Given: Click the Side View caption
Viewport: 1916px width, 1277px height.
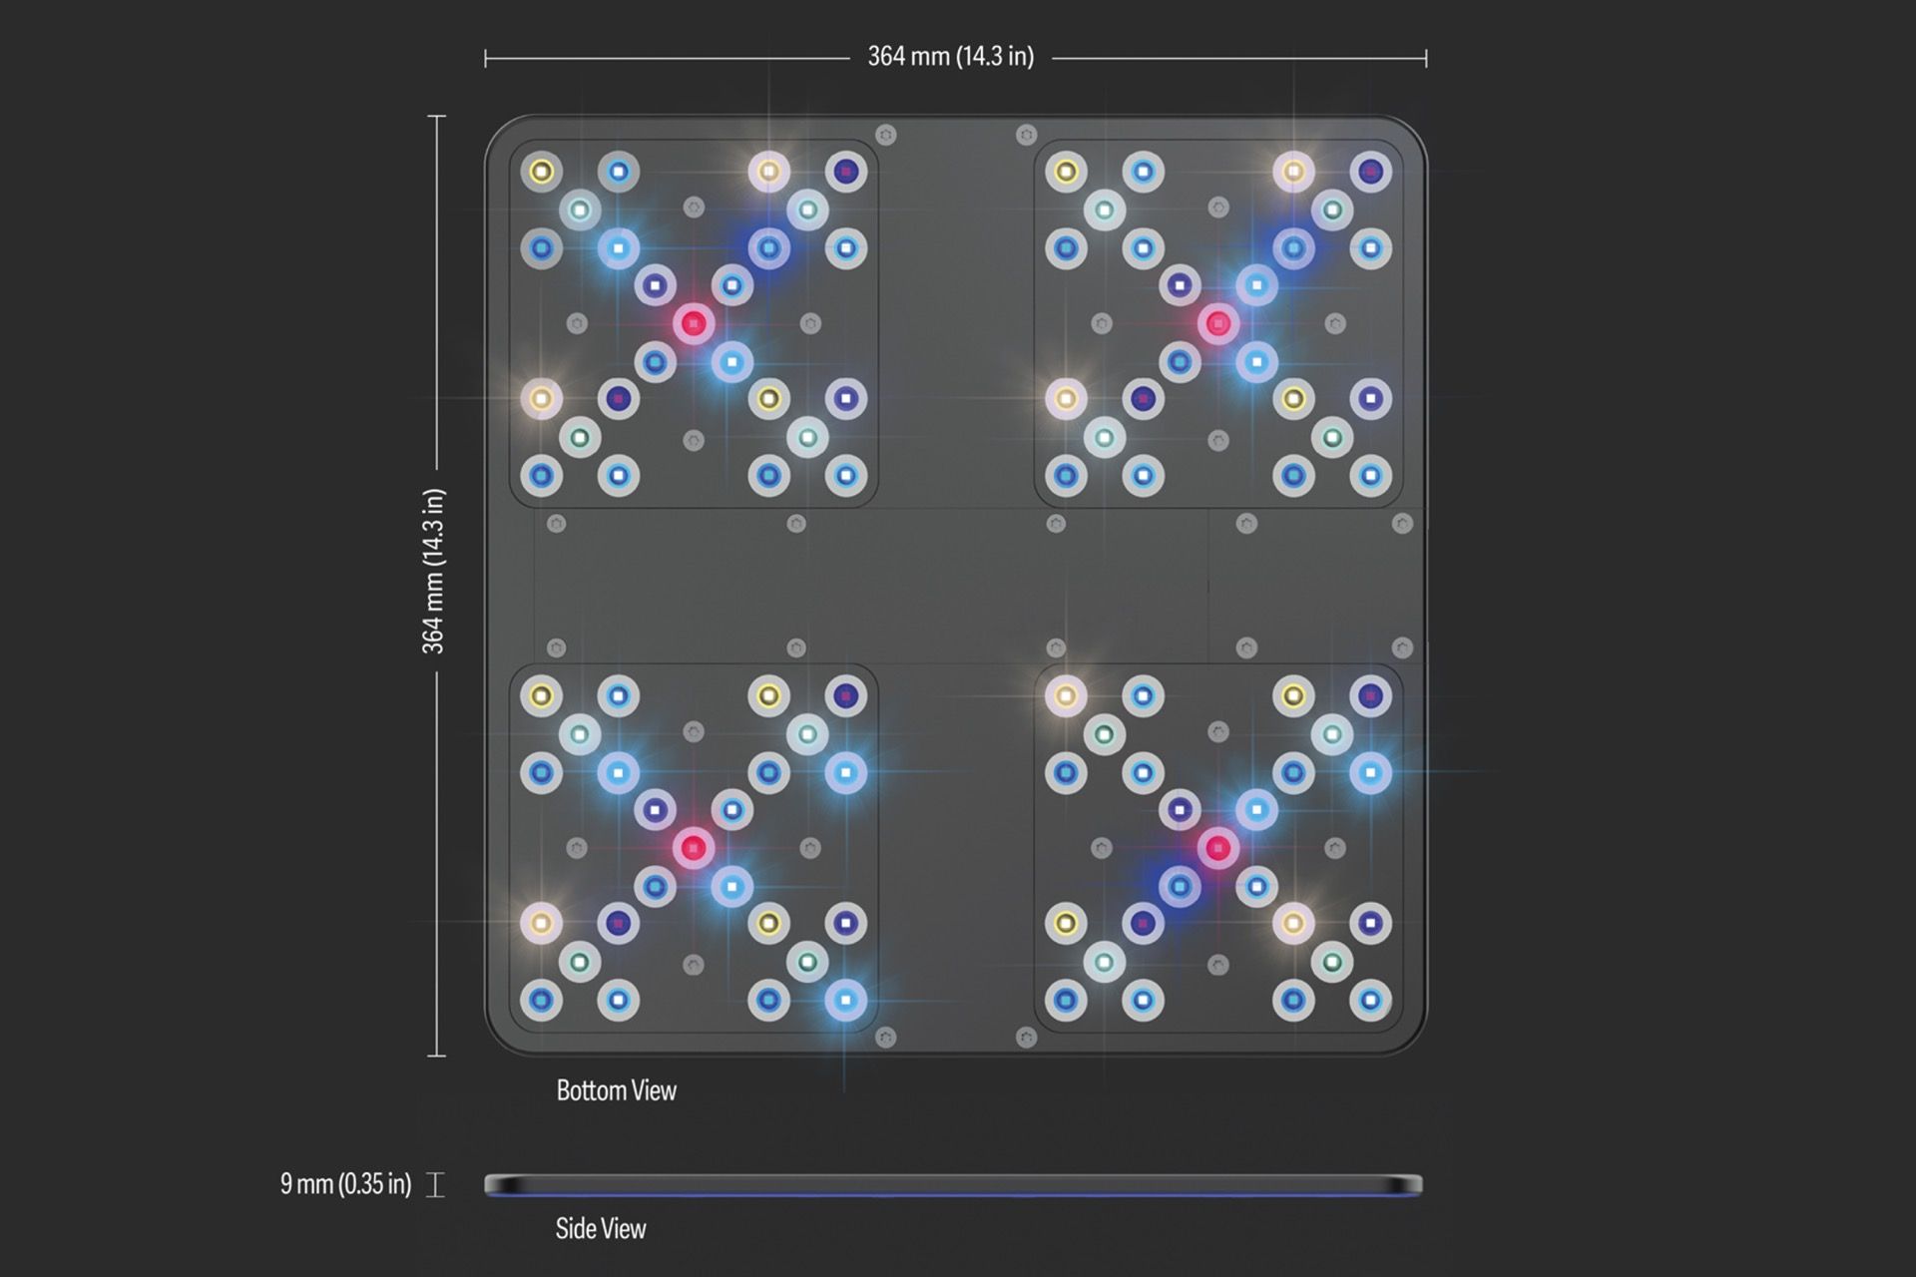Looking at the screenshot, I should [x=600, y=1228].
